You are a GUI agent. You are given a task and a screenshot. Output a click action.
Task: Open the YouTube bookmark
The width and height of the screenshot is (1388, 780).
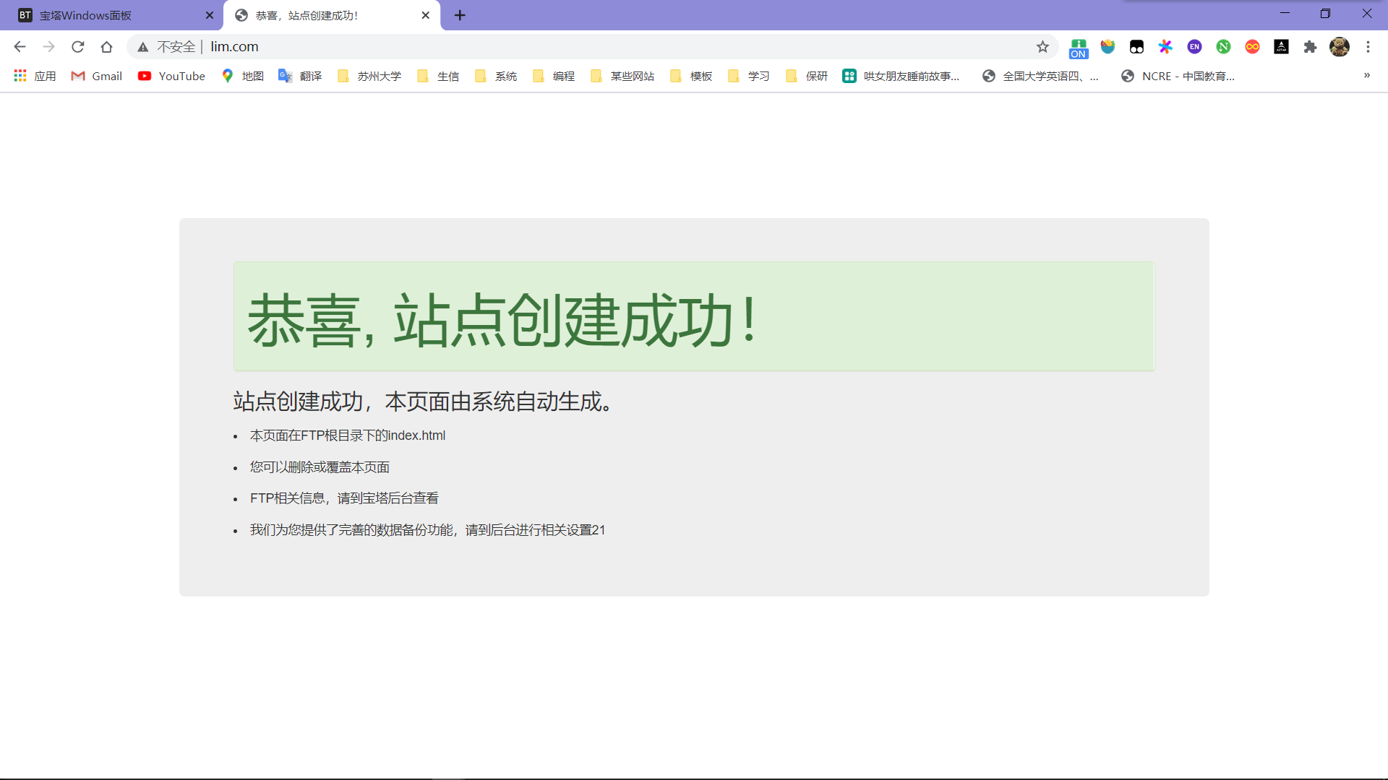(171, 76)
